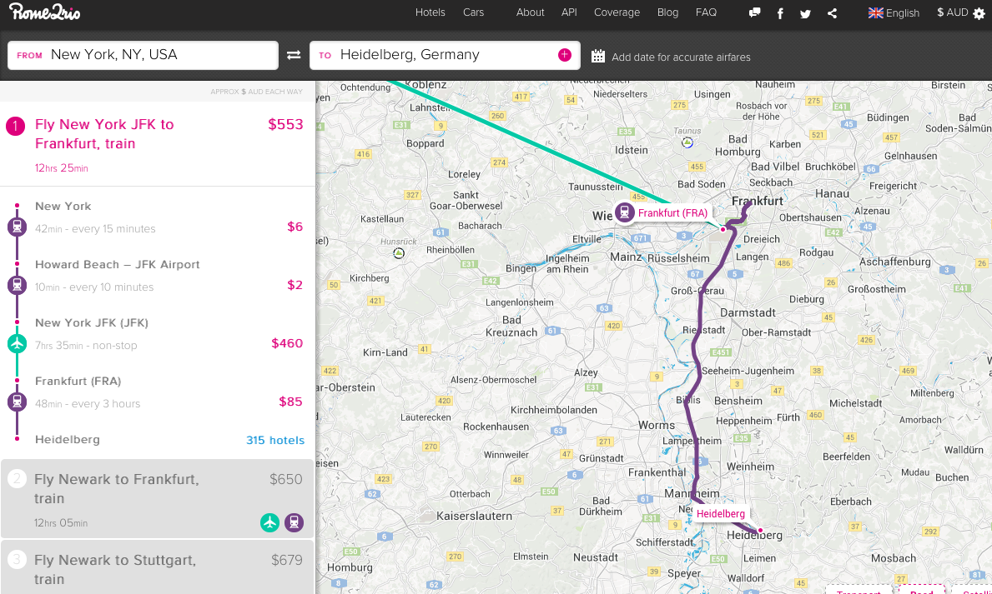Click the train icon for the New York segment
Screen dimensions: 992x594
tap(17, 227)
